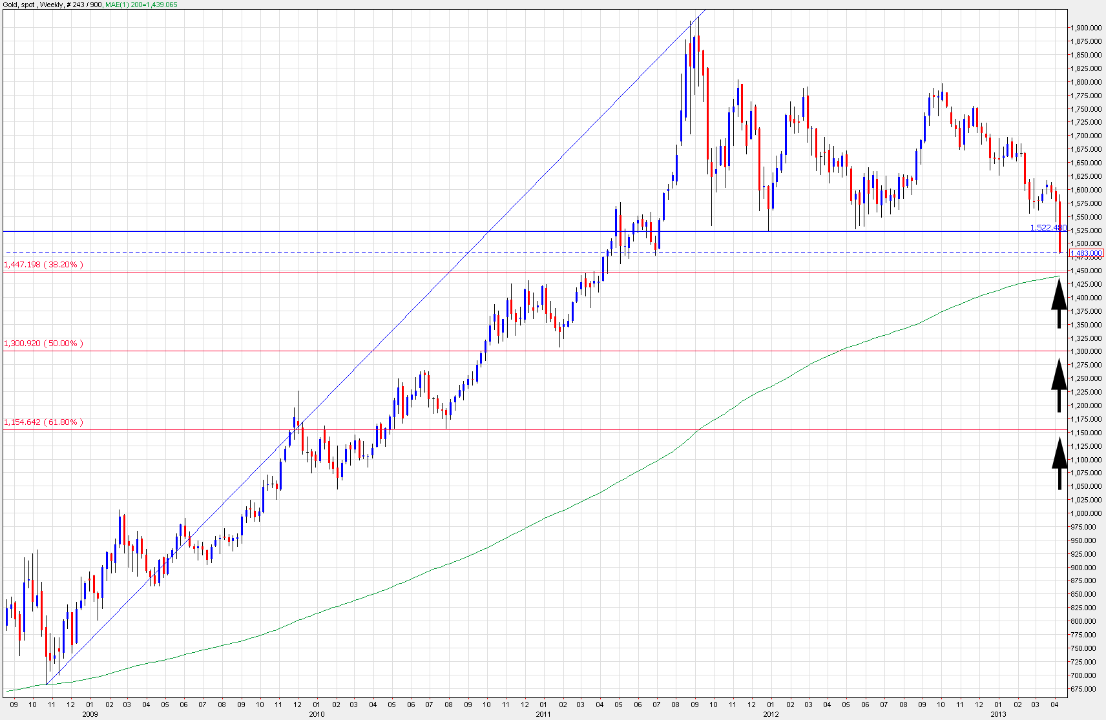Image resolution: width=1106 pixels, height=720 pixels.
Task: Click the 2011 year label on time axis
Action: 543,714
